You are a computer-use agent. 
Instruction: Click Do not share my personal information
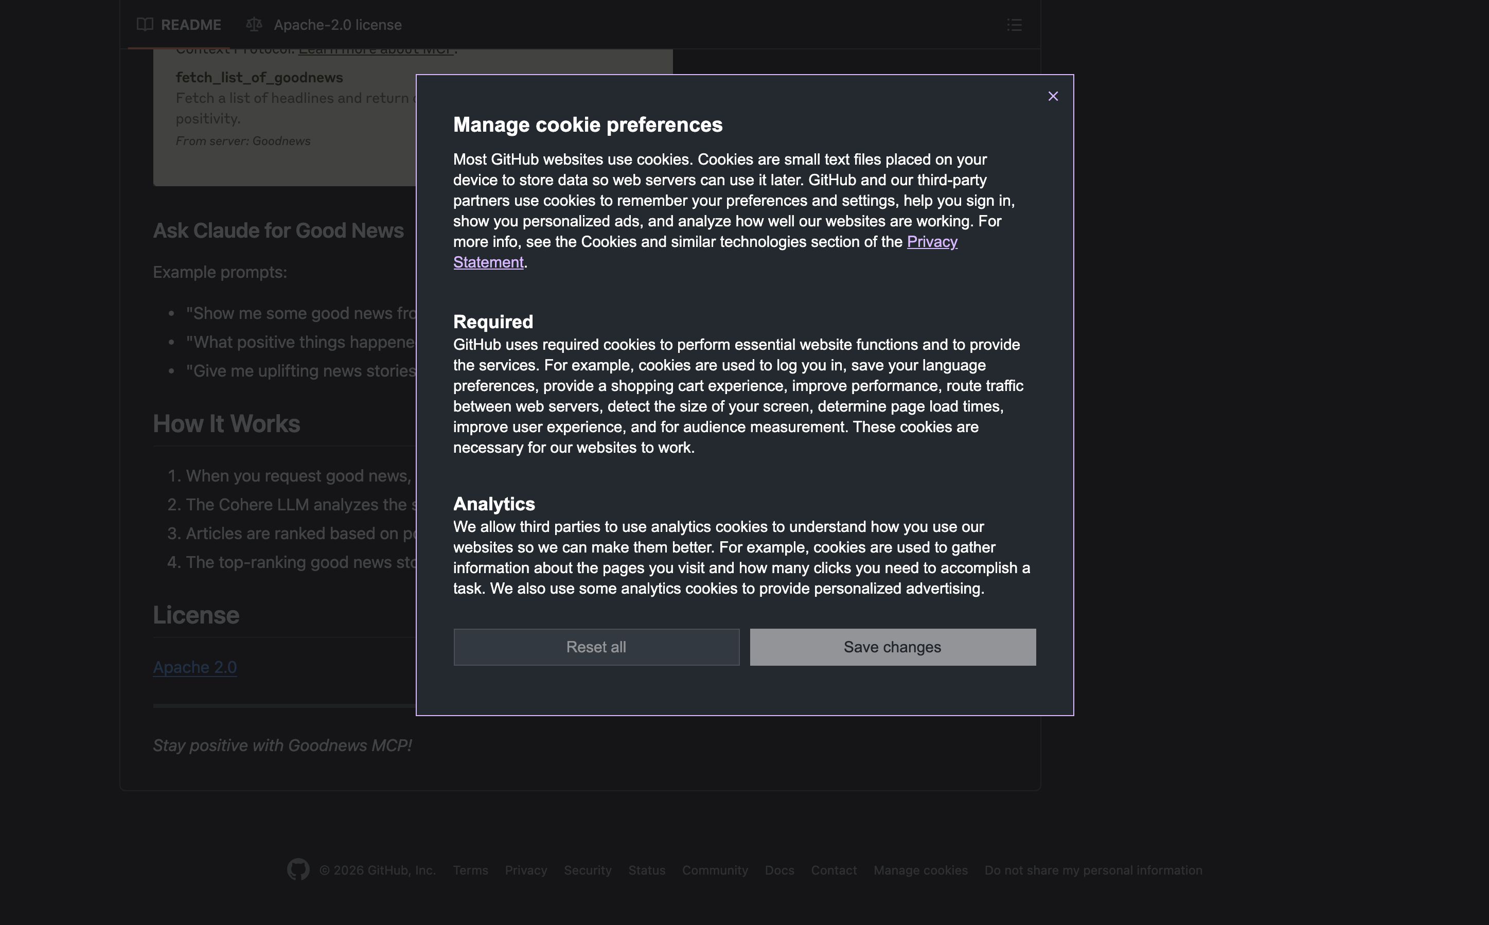tap(1093, 870)
